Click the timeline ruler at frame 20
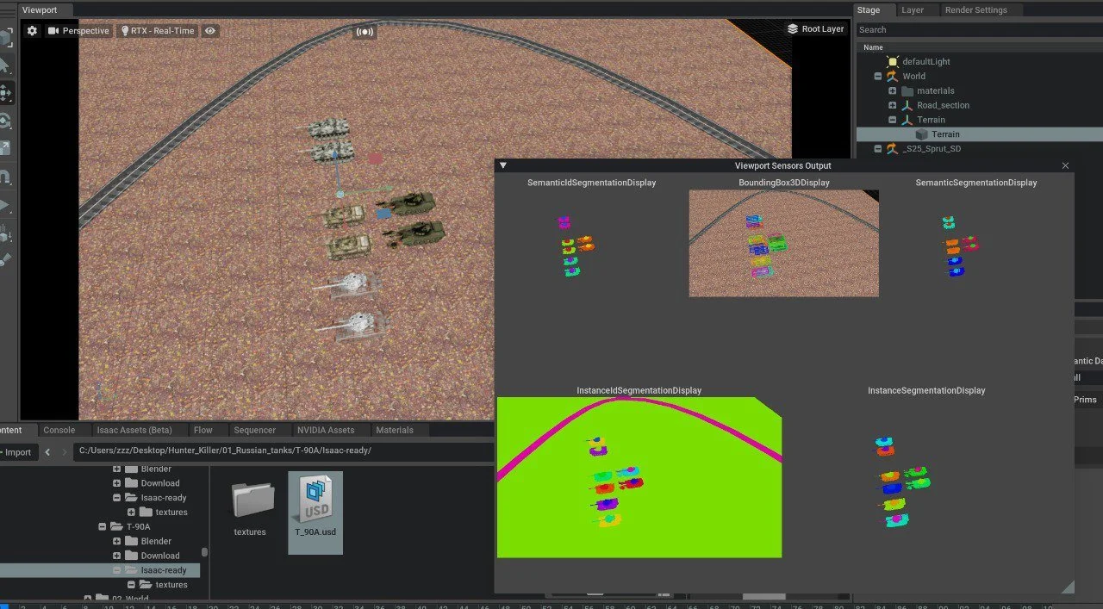 click(x=213, y=606)
